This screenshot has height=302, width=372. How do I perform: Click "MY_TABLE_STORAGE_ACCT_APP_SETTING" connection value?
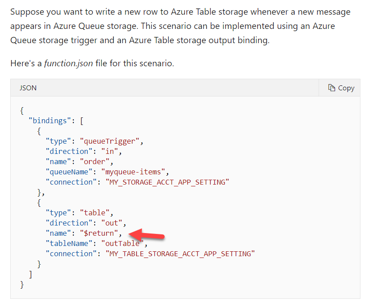[180, 254]
